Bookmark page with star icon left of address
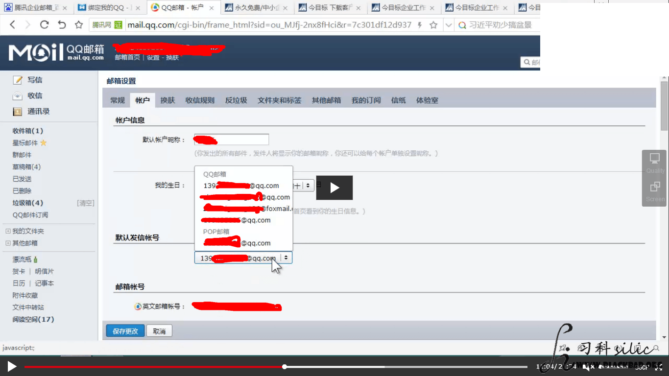This screenshot has width=669, height=376. 79,25
